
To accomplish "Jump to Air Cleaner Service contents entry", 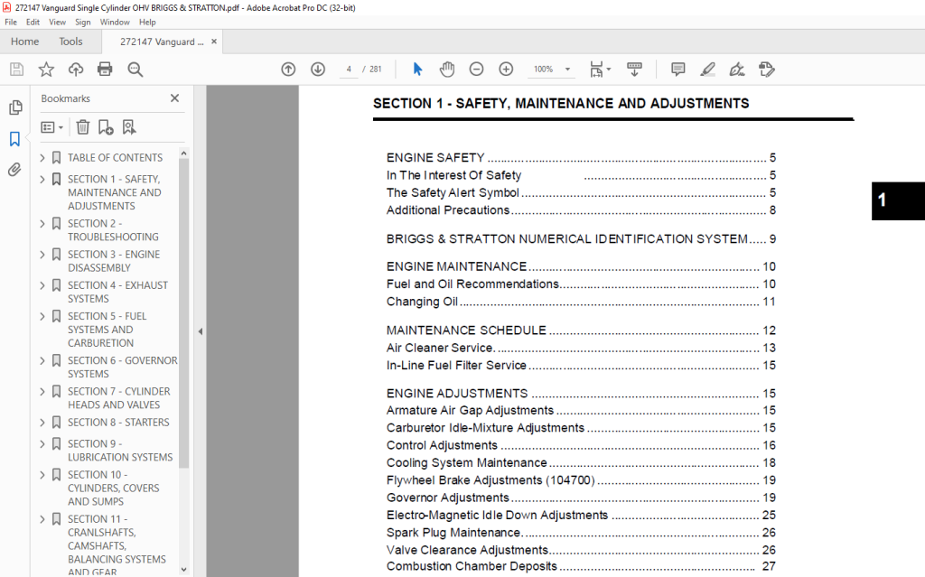I will pyautogui.click(x=581, y=348).
